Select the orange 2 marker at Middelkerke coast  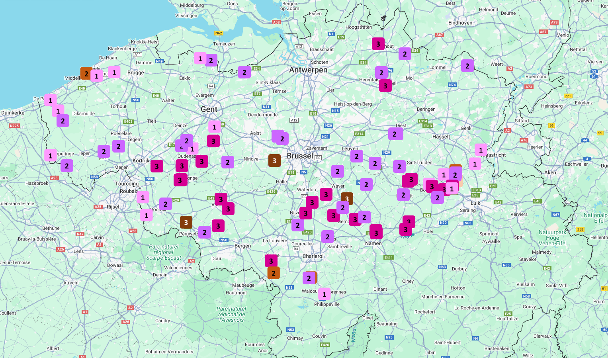86,73
